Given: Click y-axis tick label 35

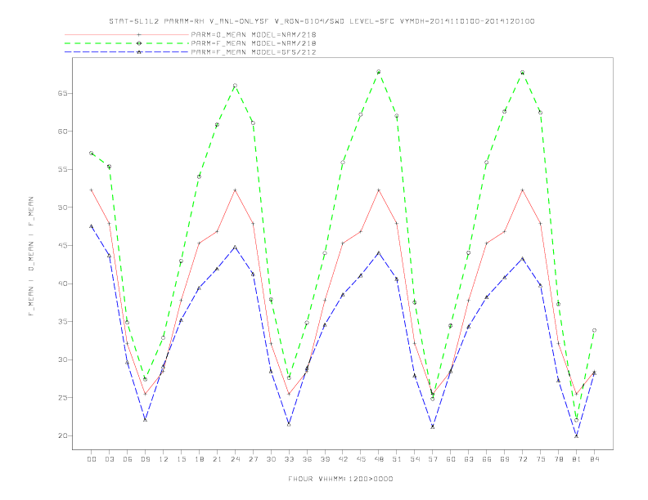Looking at the screenshot, I should coord(62,322).
